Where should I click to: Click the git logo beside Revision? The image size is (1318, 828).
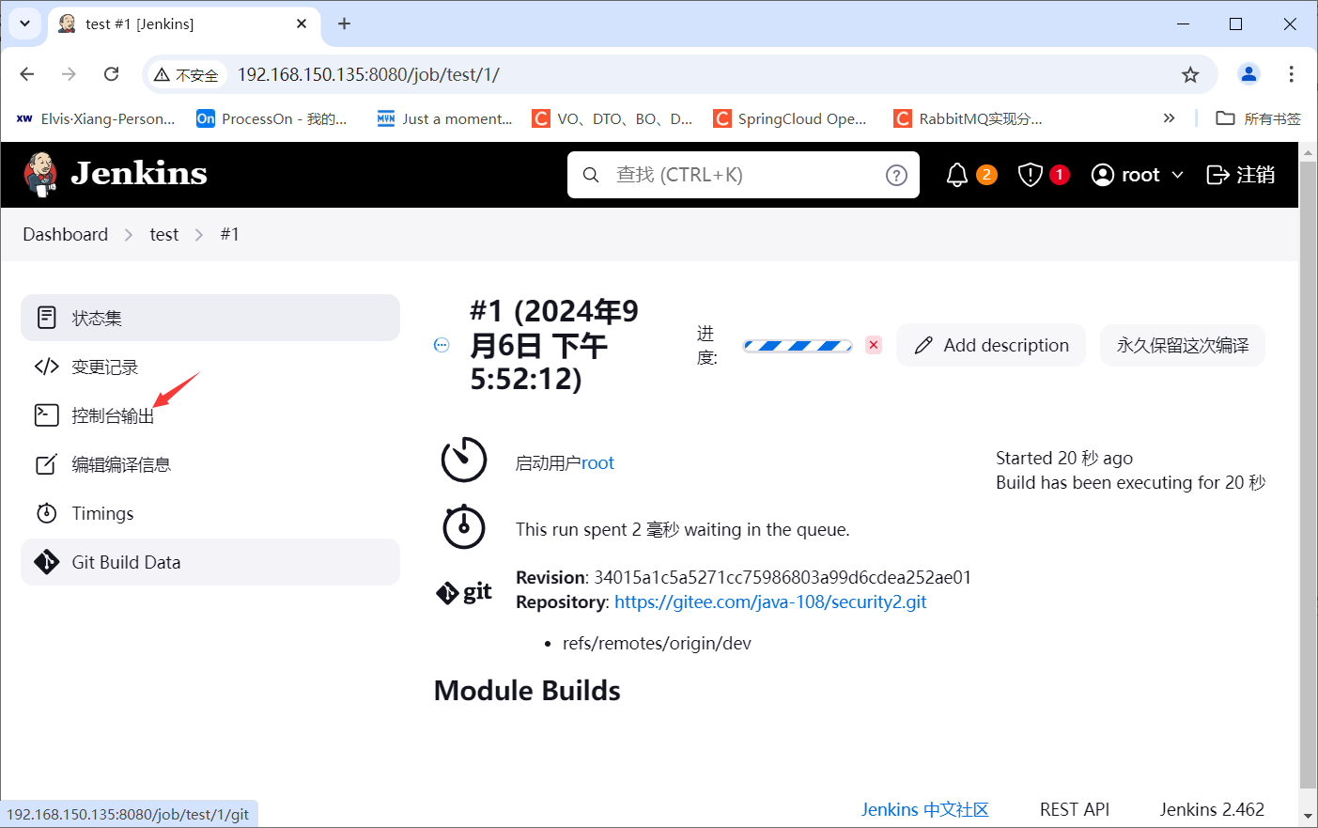pyautogui.click(x=464, y=592)
